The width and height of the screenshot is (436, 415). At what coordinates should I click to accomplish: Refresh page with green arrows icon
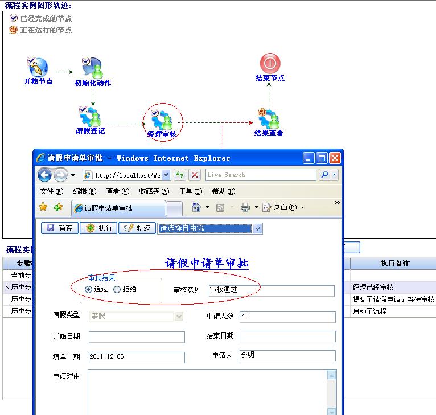point(180,175)
